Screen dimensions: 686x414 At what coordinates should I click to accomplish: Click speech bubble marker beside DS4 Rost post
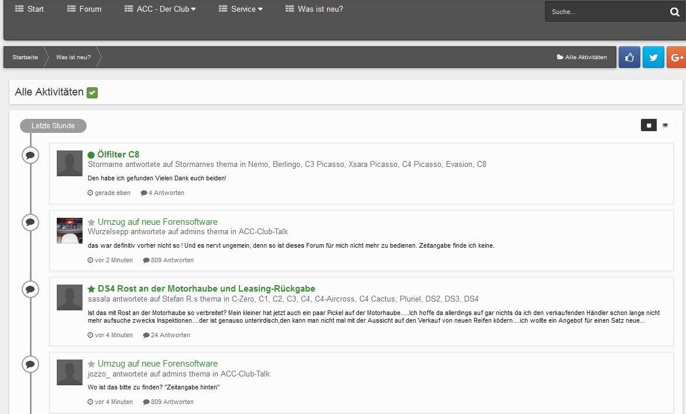click(30, 289)
